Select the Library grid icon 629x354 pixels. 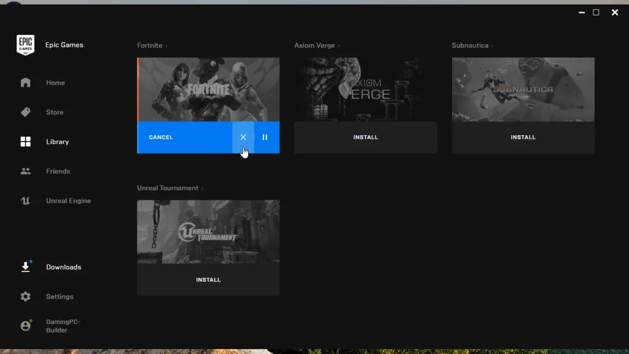(25, 142)
